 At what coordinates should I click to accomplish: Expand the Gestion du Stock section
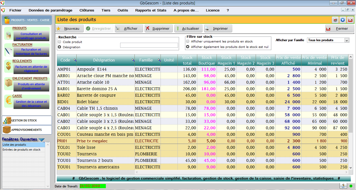point(27,120)
